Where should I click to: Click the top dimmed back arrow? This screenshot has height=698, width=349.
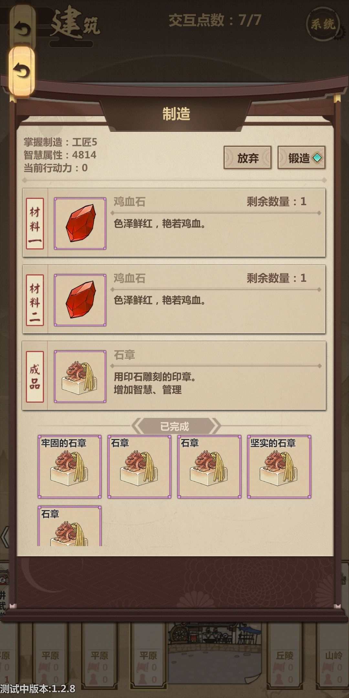point(22,28)
